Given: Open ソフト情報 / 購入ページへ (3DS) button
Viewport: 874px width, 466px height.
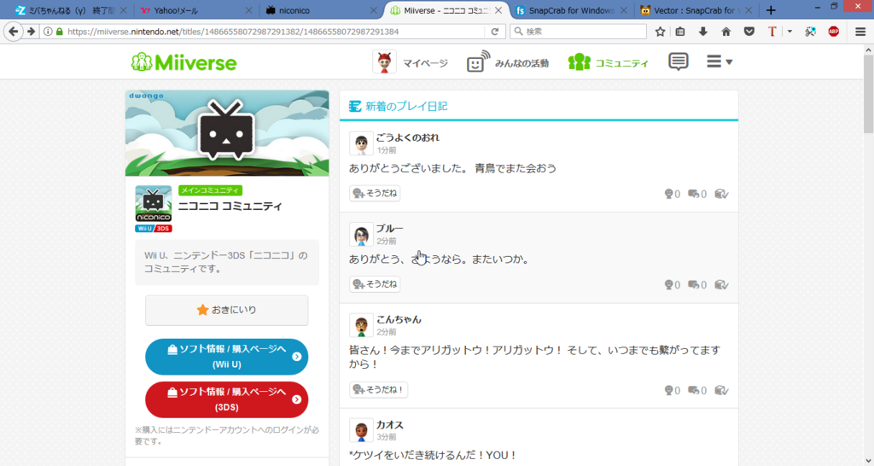Looking at the screenshot, I should [227, 399].
